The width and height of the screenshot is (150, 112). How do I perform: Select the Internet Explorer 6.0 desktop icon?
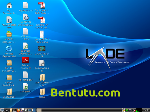coord(9,51)
